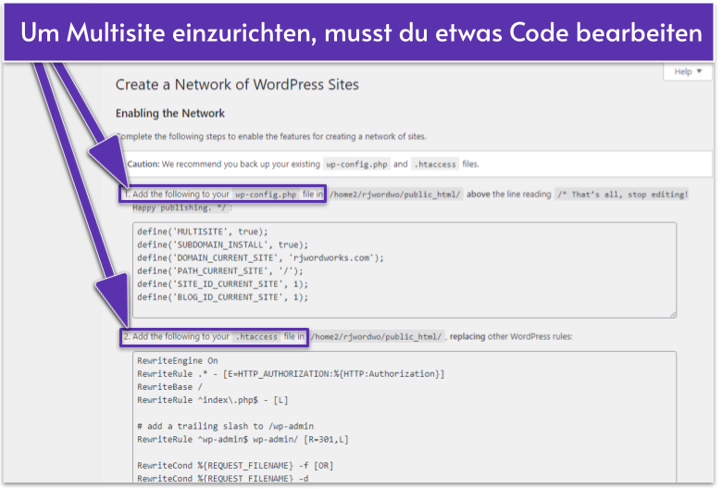The image size is (722, 489).
Task: Click the define('SUBDOMAIN_INSTALL', true); line
Action: tap(222, 244)
